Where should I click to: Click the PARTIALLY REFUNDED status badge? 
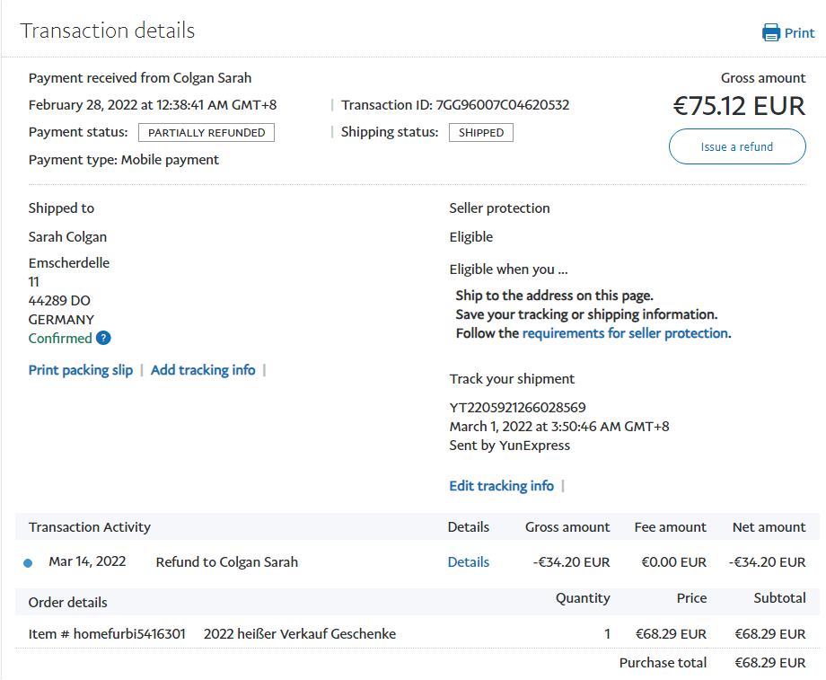[x=206, y=133]
